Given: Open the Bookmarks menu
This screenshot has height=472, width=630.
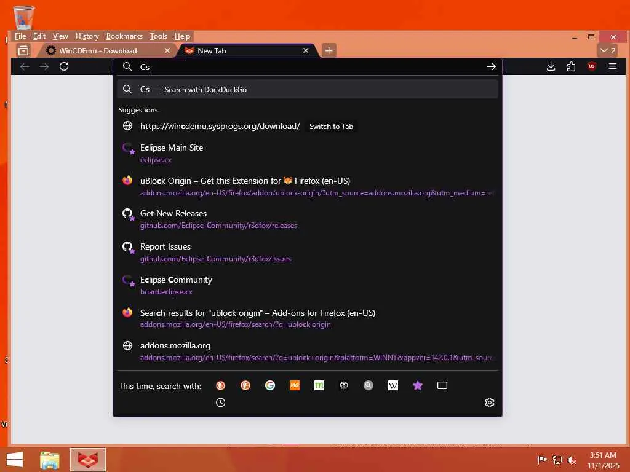Looking at the screenshot, I should pyautogui.click(x=124, y=36).
